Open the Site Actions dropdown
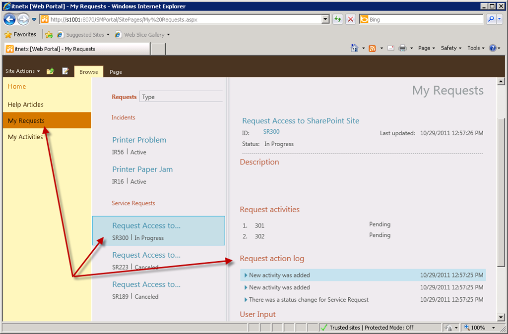The height and width of the screenshot is (334, 508). [22, 71]
